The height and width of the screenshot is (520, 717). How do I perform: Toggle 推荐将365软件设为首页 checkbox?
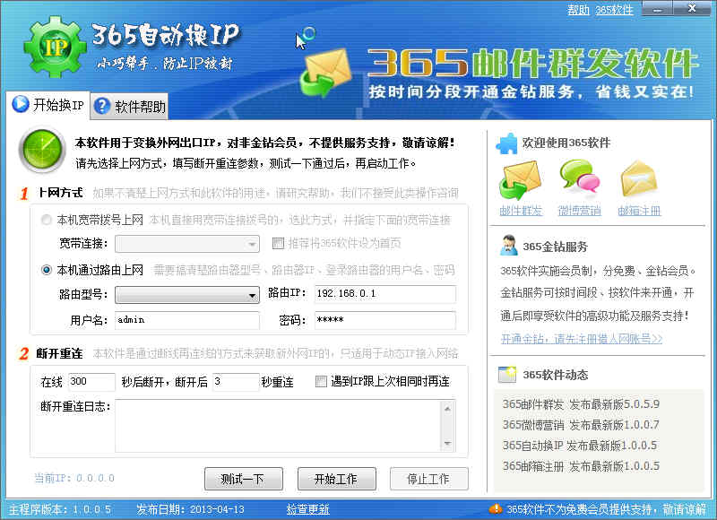(x=278, y=243)
